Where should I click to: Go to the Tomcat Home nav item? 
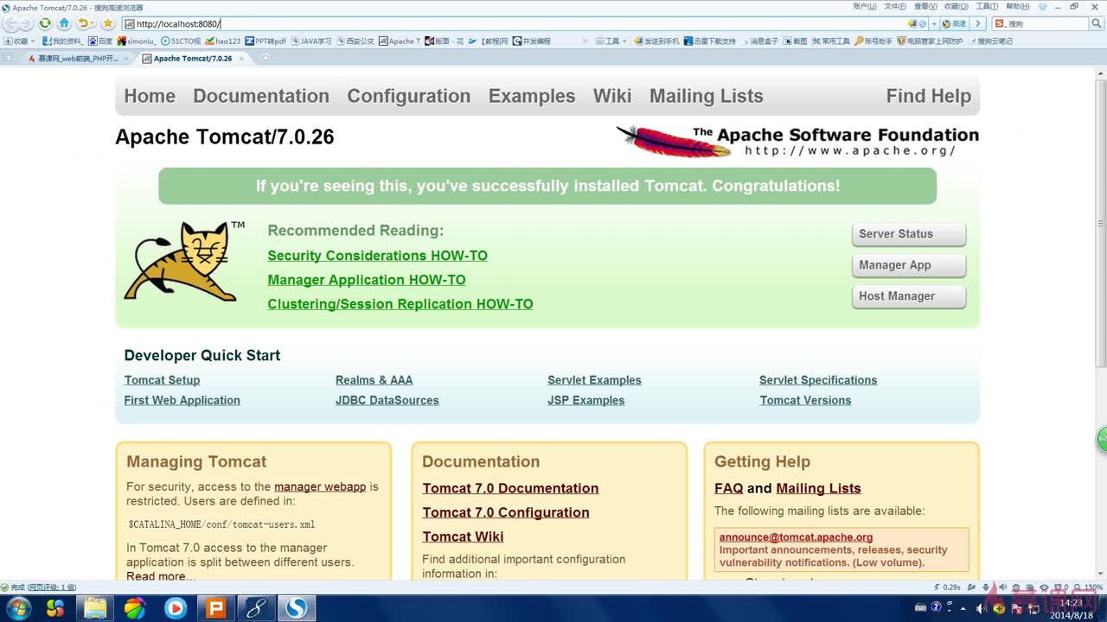click(150, 96)
